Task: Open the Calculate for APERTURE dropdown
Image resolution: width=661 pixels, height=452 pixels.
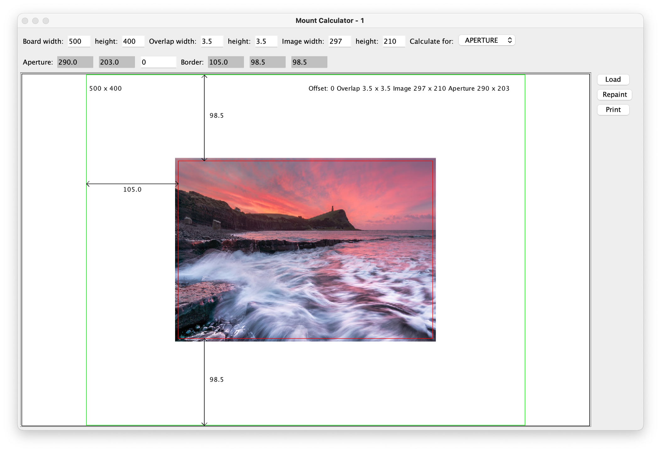Action: [487, 40]
